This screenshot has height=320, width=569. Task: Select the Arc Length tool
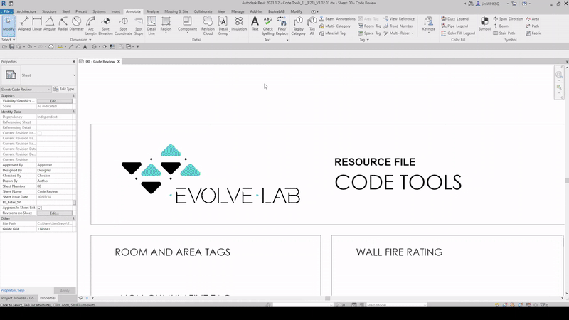91,26
